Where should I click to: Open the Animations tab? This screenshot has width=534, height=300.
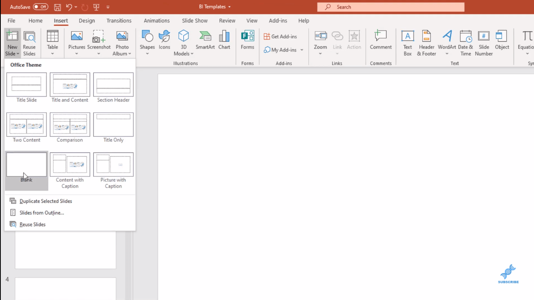click(x=157, y=21)
